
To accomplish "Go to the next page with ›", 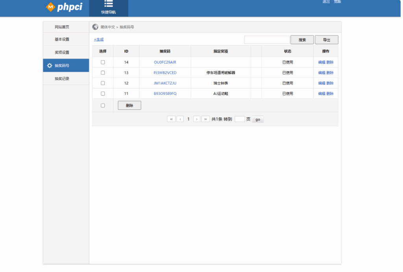I will point(197,119).
